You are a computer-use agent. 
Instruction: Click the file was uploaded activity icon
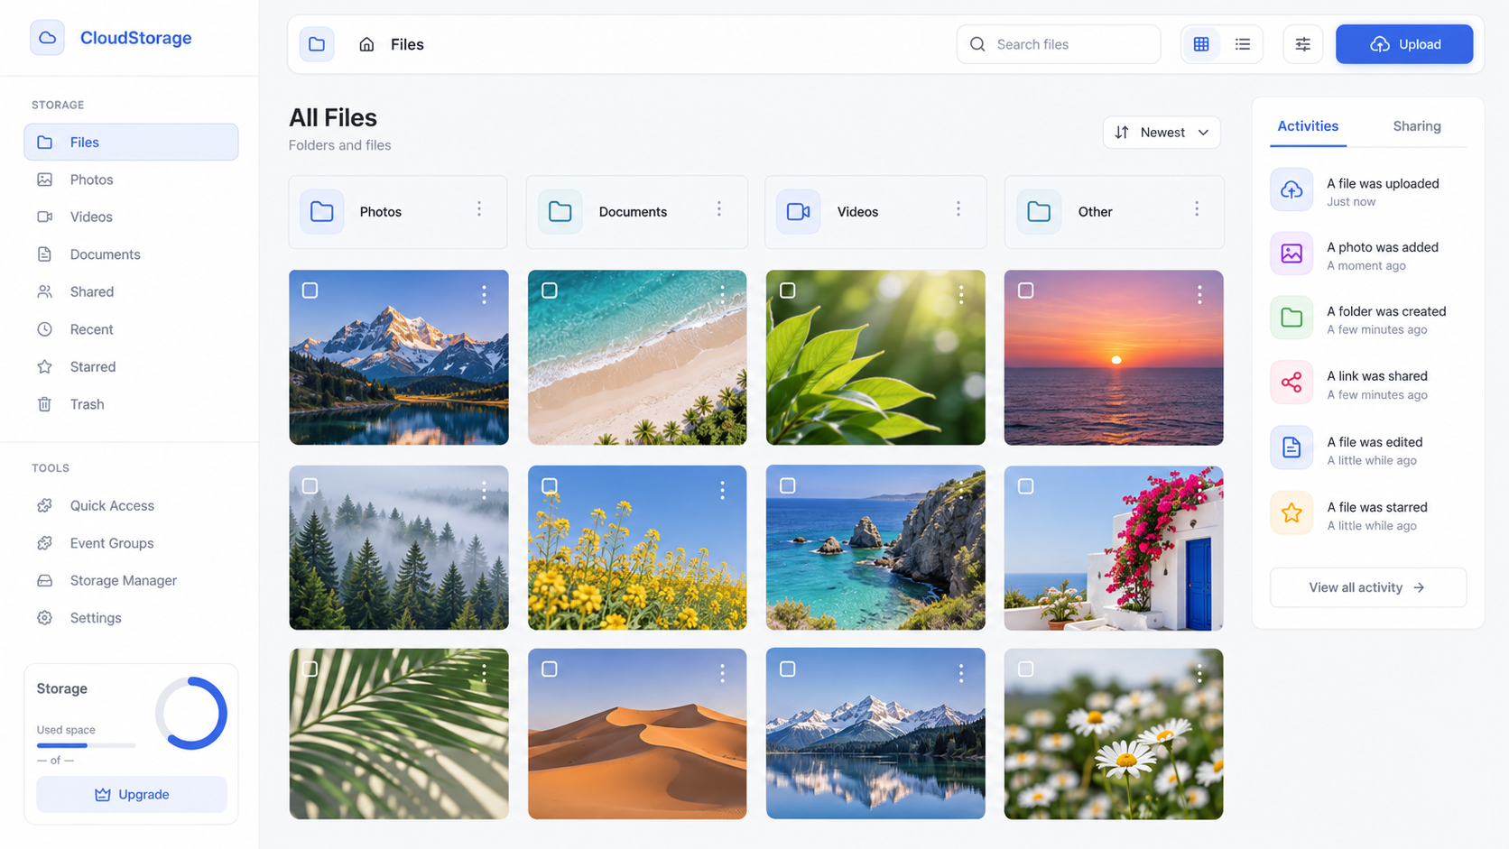(1291, 189)
